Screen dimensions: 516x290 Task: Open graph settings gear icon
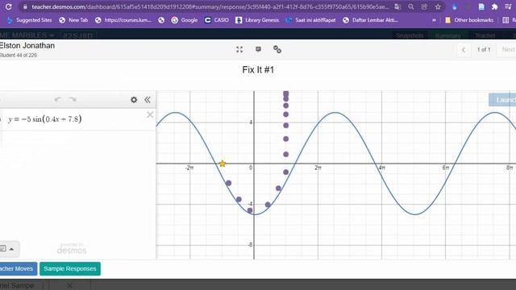pyautogui.click(x=134, y=100)
